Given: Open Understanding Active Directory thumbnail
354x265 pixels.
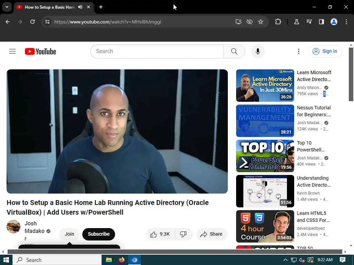Looking at the screenshot, I should point(265,191).
